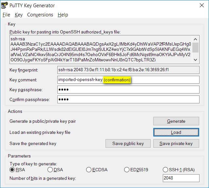The image size is (209, 188).
Task: Click the Generate button
Action: click(x=176, y=121)
